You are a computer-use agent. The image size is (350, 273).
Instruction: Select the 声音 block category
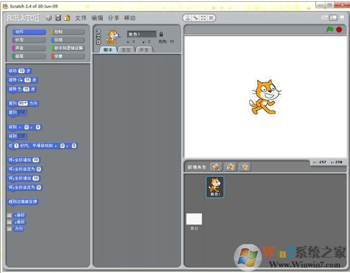29,48
